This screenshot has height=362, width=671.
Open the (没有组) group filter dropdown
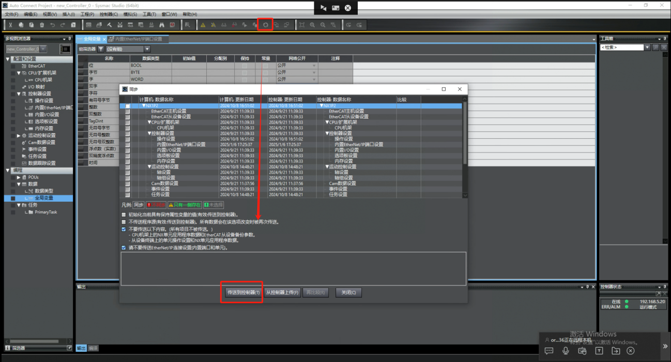(x=147, y=49)
